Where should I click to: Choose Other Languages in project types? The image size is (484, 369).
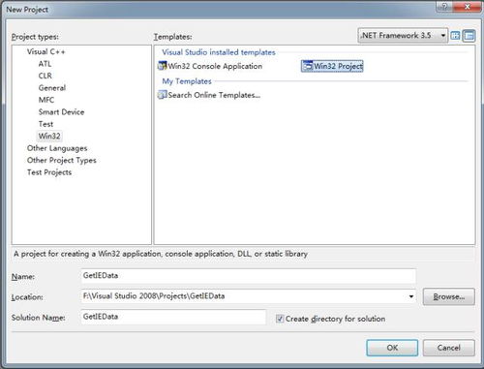pyautogui.click(x=57, y=148)
